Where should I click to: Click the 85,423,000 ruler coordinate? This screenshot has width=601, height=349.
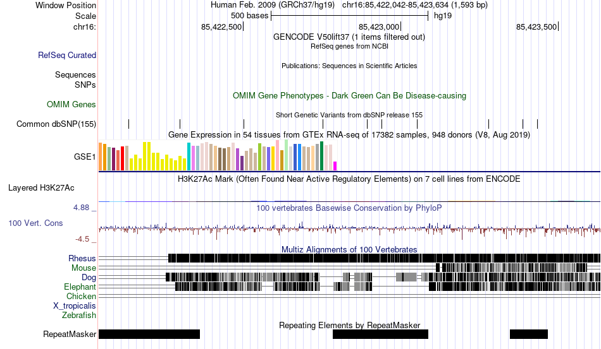(x=379, y=27)
